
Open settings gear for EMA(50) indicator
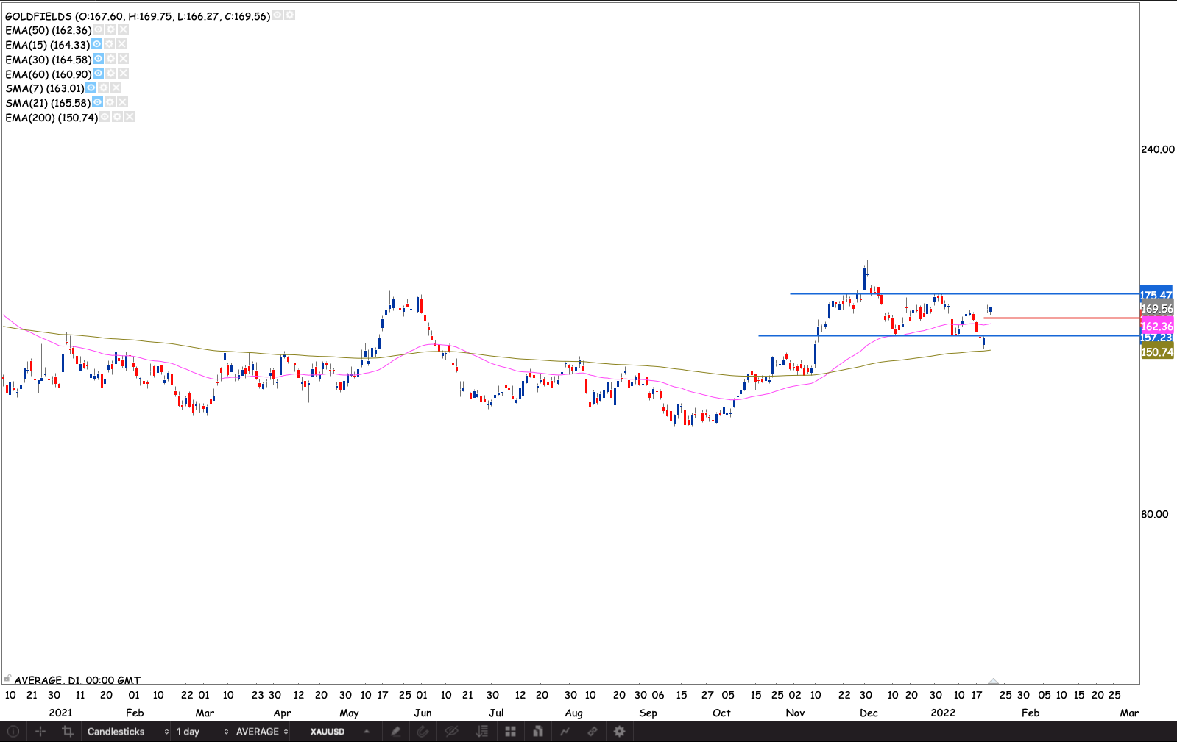point(110,30)
